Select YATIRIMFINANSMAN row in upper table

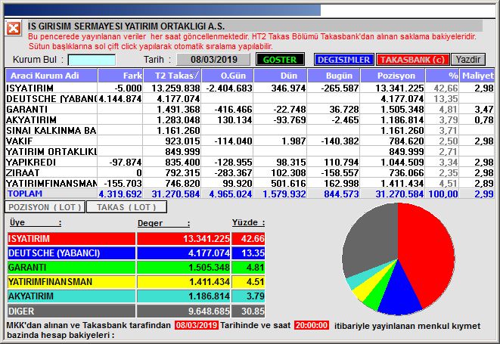250,183
